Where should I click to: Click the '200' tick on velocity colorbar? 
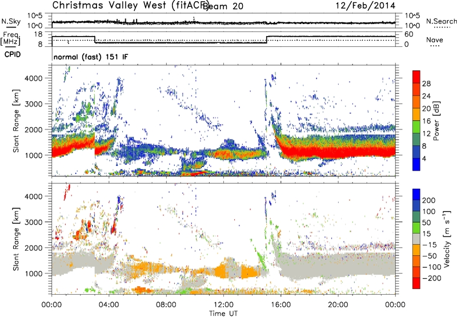pyautogui.click(x=429, y=200)
